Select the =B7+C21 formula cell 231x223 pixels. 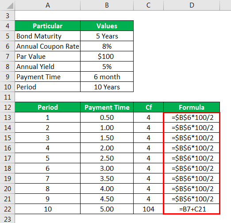click(192, 209)
